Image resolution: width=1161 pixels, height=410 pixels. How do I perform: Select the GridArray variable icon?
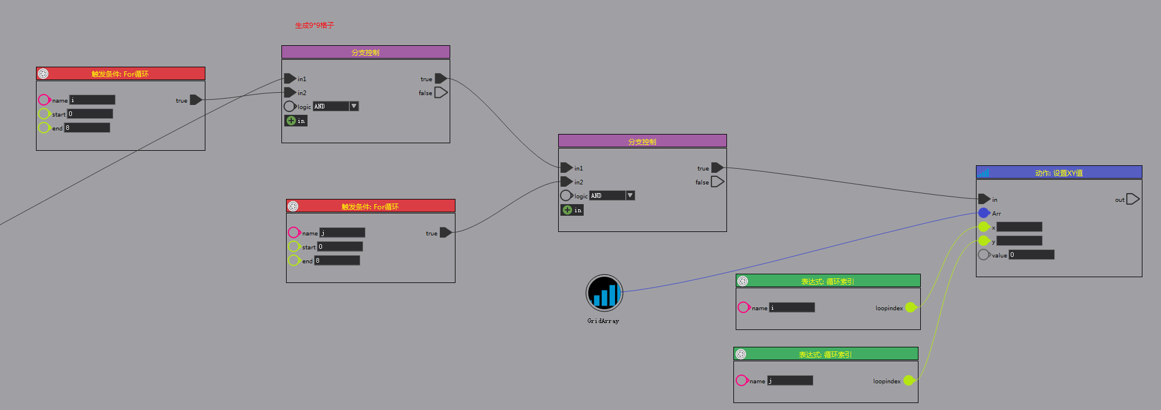click(x=604, y=293)
